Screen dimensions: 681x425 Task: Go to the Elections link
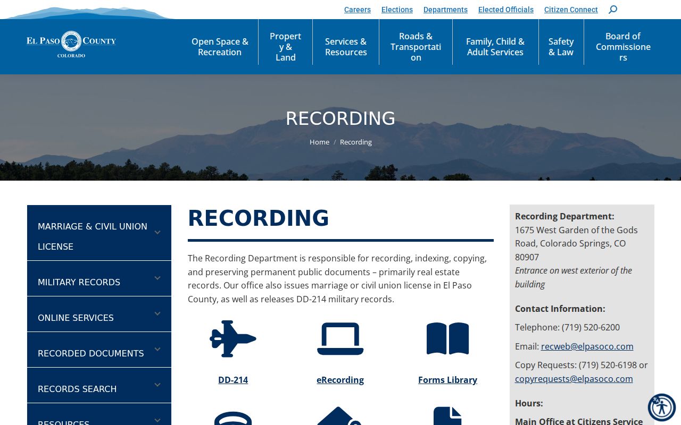(397, 10)
